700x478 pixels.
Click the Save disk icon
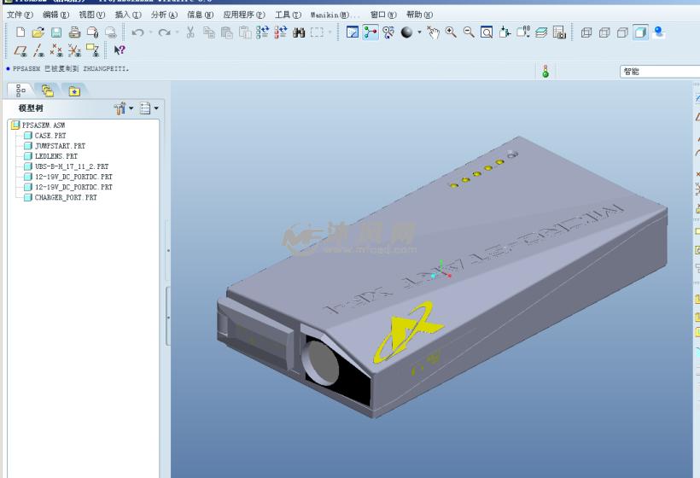point(55,32)
